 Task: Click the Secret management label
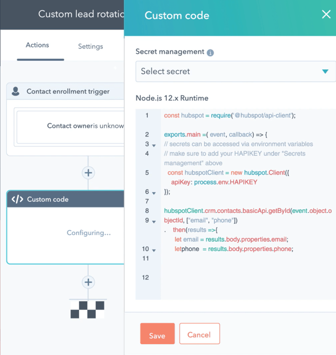coord(170,51)
